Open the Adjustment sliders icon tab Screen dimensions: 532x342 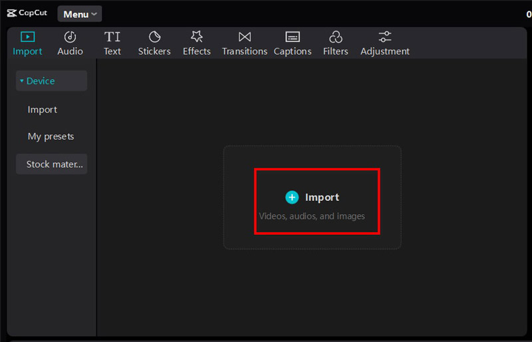(x=385, y=37)
